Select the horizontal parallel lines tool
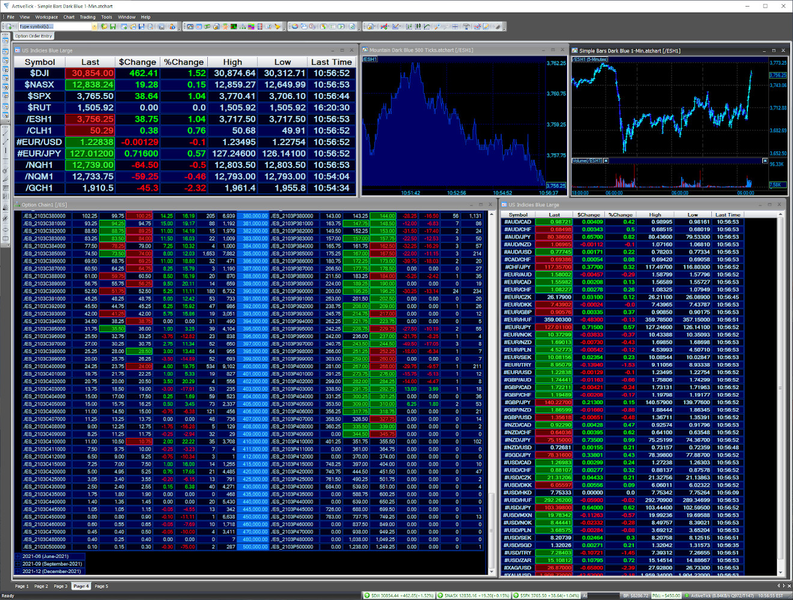The image size is (793, 600). pos(5,188)
